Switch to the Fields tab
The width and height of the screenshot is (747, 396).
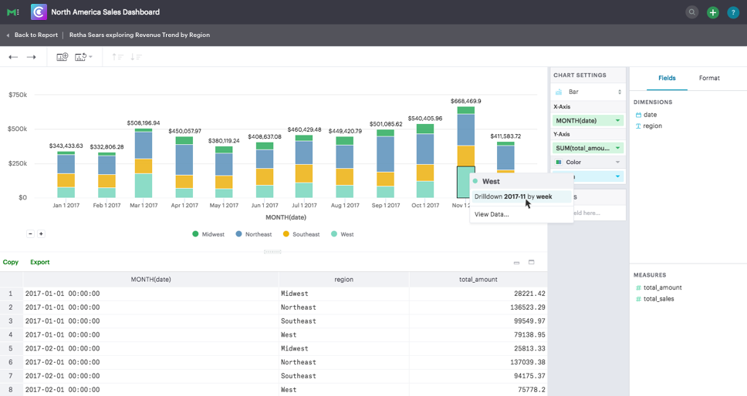pos(667,78)
